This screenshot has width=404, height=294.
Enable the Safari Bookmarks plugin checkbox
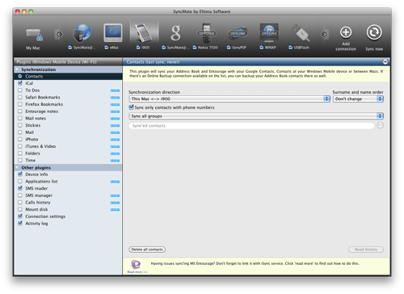pos(20,97)
